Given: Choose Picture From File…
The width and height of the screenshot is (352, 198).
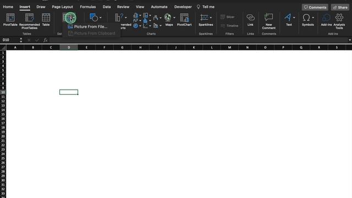Looking at the screenshot, I should coord(88,26).
